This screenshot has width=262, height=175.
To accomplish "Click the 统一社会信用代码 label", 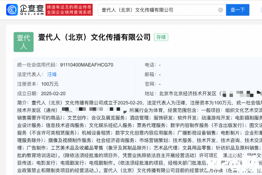I will [x=37, y=65].
